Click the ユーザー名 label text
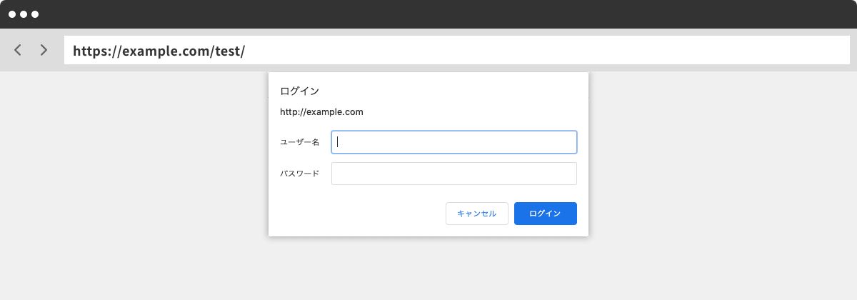 (299, 142)
